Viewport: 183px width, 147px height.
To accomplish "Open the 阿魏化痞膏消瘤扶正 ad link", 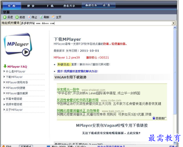I will coord(78,110).
